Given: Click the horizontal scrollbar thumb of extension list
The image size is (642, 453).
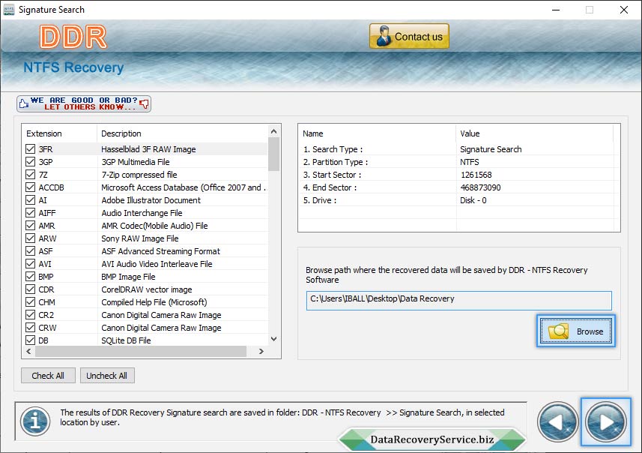Looking at the screenshot, I should pyautogui.click(x=141, y=351).
